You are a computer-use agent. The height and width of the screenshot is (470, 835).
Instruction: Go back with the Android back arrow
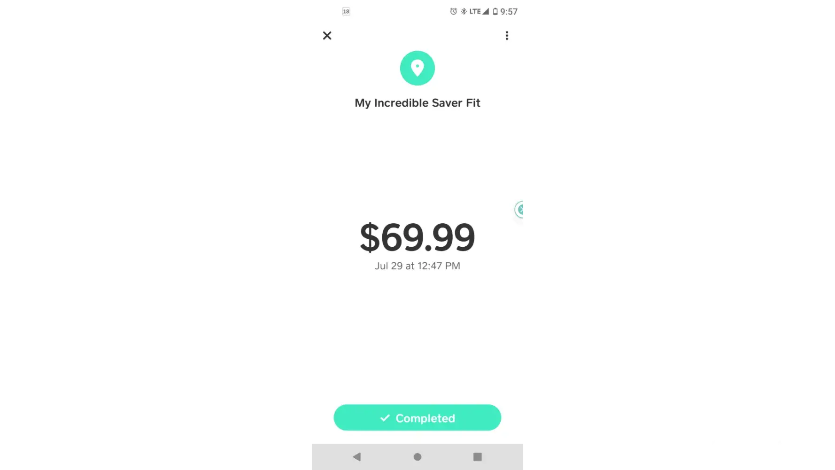357,457
